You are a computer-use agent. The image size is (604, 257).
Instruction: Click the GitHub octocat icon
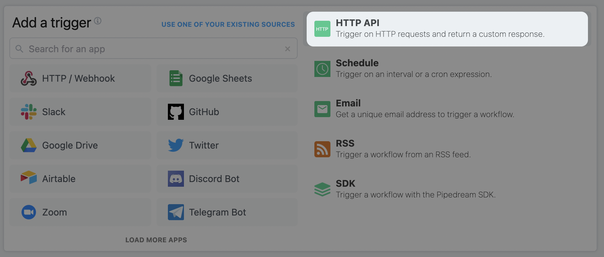pyautogui.click(x=176, y=112)
